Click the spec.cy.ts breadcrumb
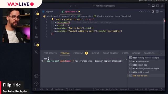 pos(84,16)
